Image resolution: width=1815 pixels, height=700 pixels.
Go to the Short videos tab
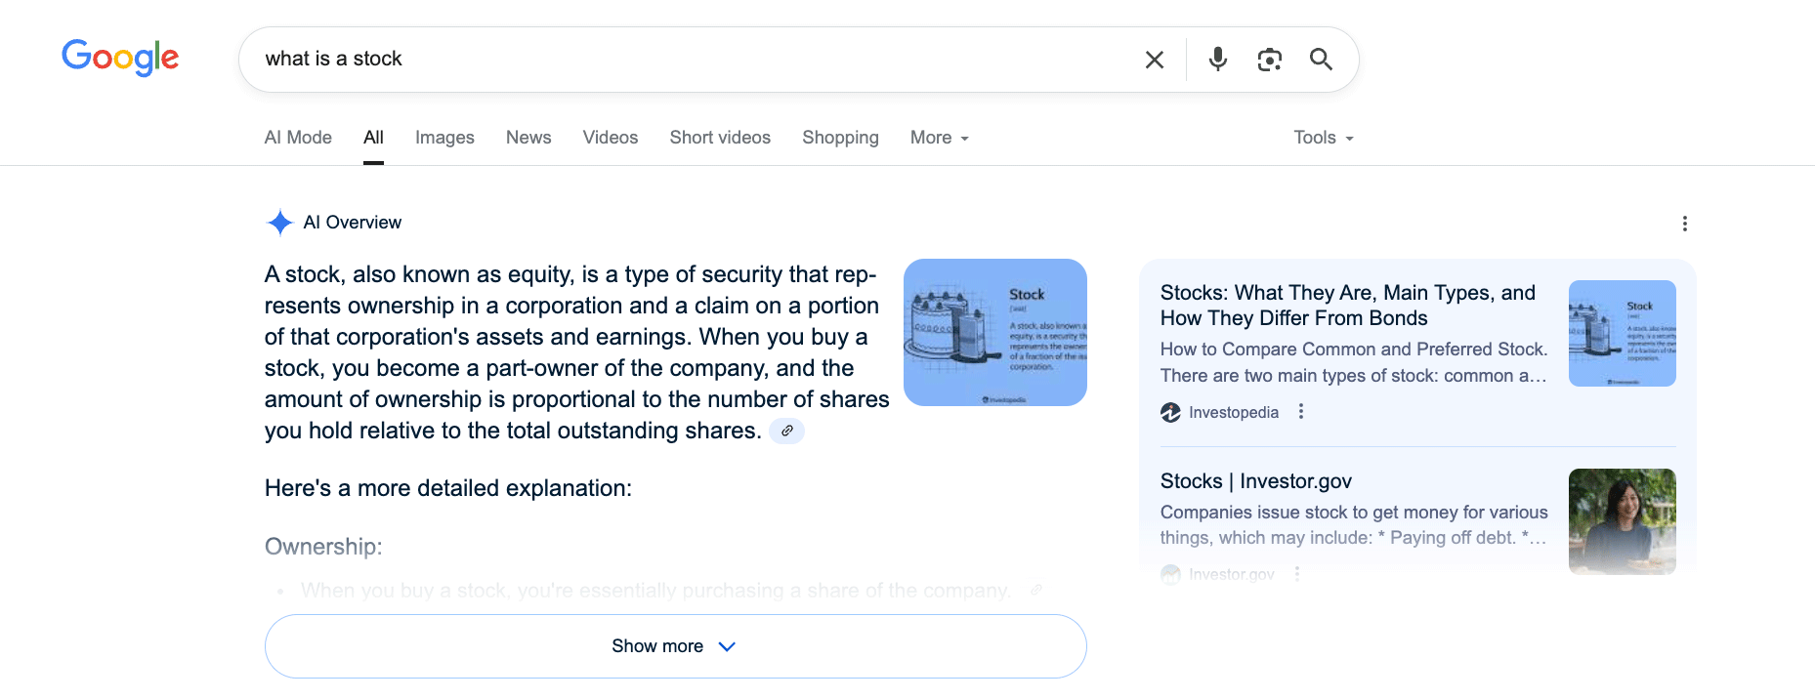pyautogui.click(x=720, y=138)
